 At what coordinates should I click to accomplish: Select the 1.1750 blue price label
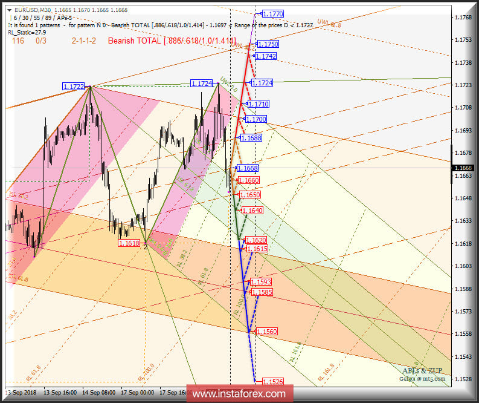point(268,44)
